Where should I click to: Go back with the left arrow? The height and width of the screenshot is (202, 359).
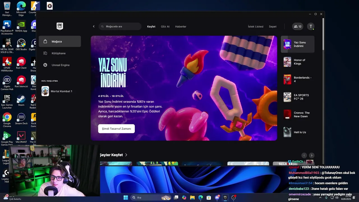click(94, 26)
